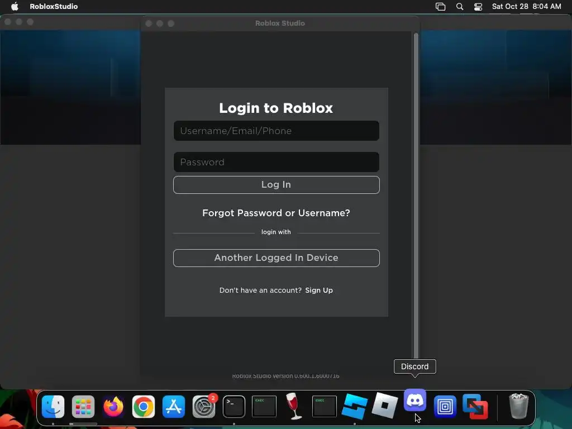Viewport: 572px width, 429px height.
Task: Launch Firefox from the dock
Action: pyautogui.click(x=113, y=407)
